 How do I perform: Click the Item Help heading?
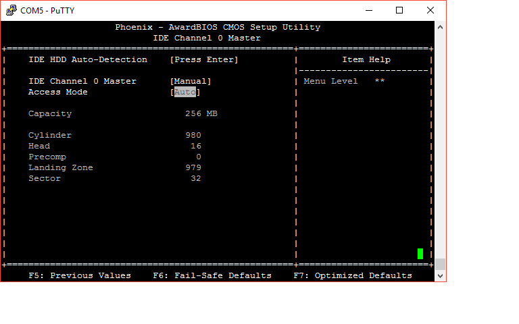pyautogui.click(x=366, y=60)
